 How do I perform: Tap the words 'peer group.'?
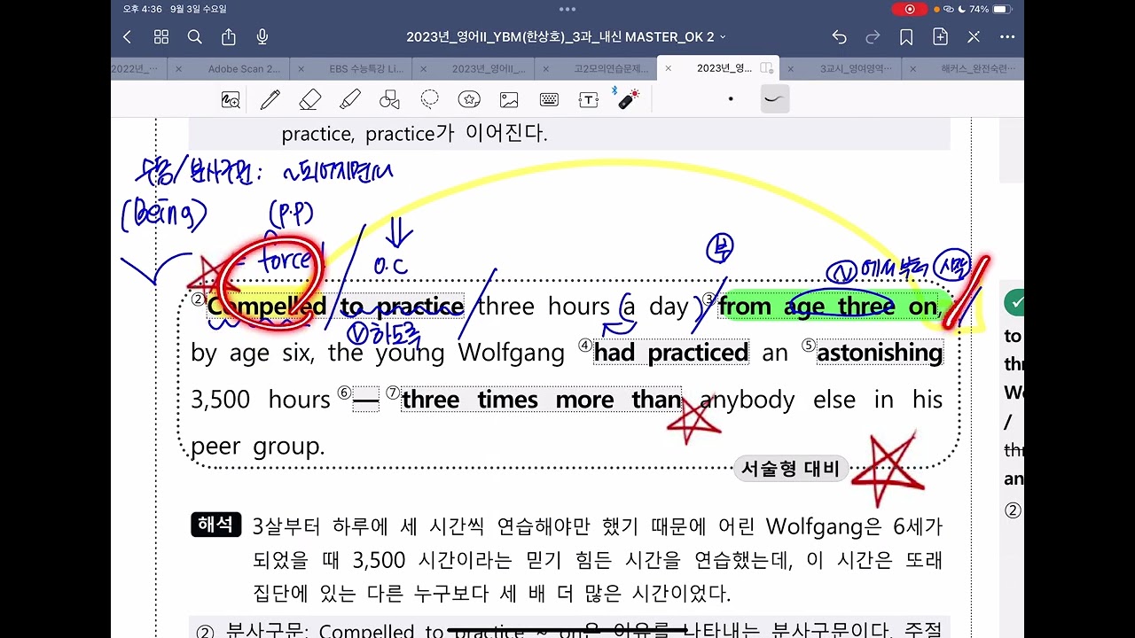(x=258, y=447)
